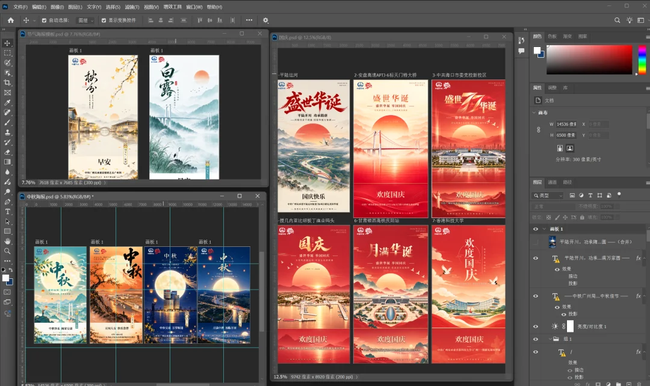Switch to the 路径 tab

click(x=568, y=182)
